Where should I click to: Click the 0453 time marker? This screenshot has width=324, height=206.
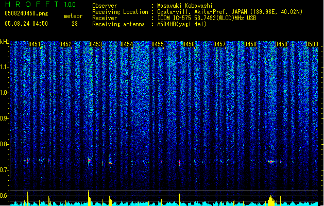(96, 44)
